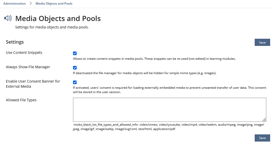Click the content snippets description text
This screenshot has width=273, height=149.
[154, 59]
